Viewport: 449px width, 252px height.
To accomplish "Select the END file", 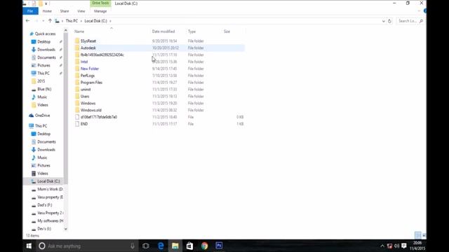I will pyautogui.click(x=84, y=124).
